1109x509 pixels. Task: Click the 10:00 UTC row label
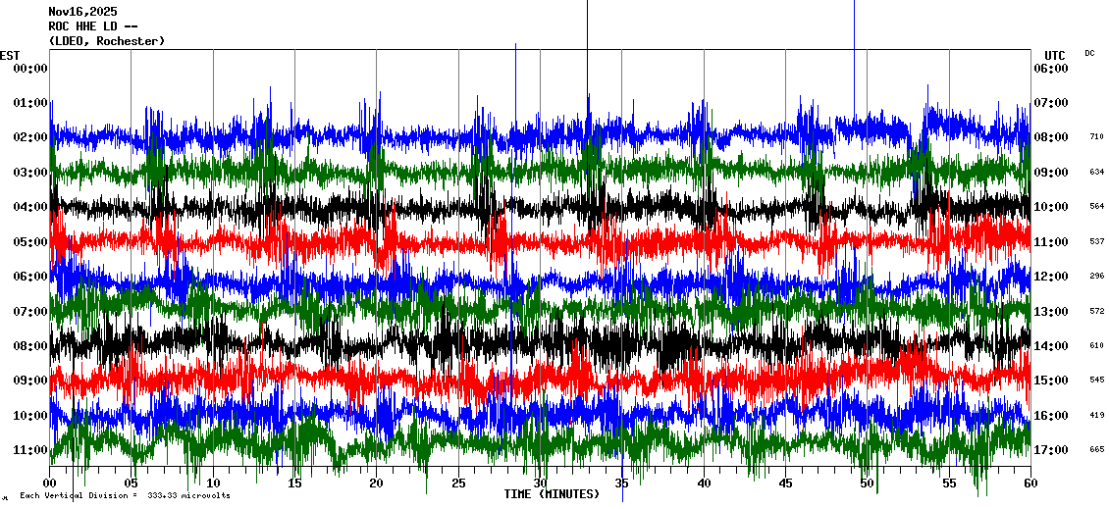pos(1051,207)
